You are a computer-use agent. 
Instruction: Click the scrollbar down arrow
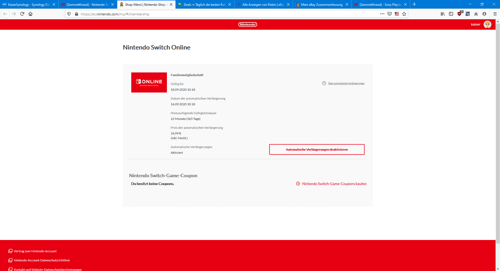[x=498, y=269]
